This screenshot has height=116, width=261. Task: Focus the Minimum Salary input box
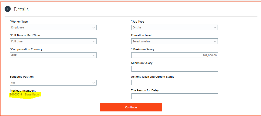[175, 69]
